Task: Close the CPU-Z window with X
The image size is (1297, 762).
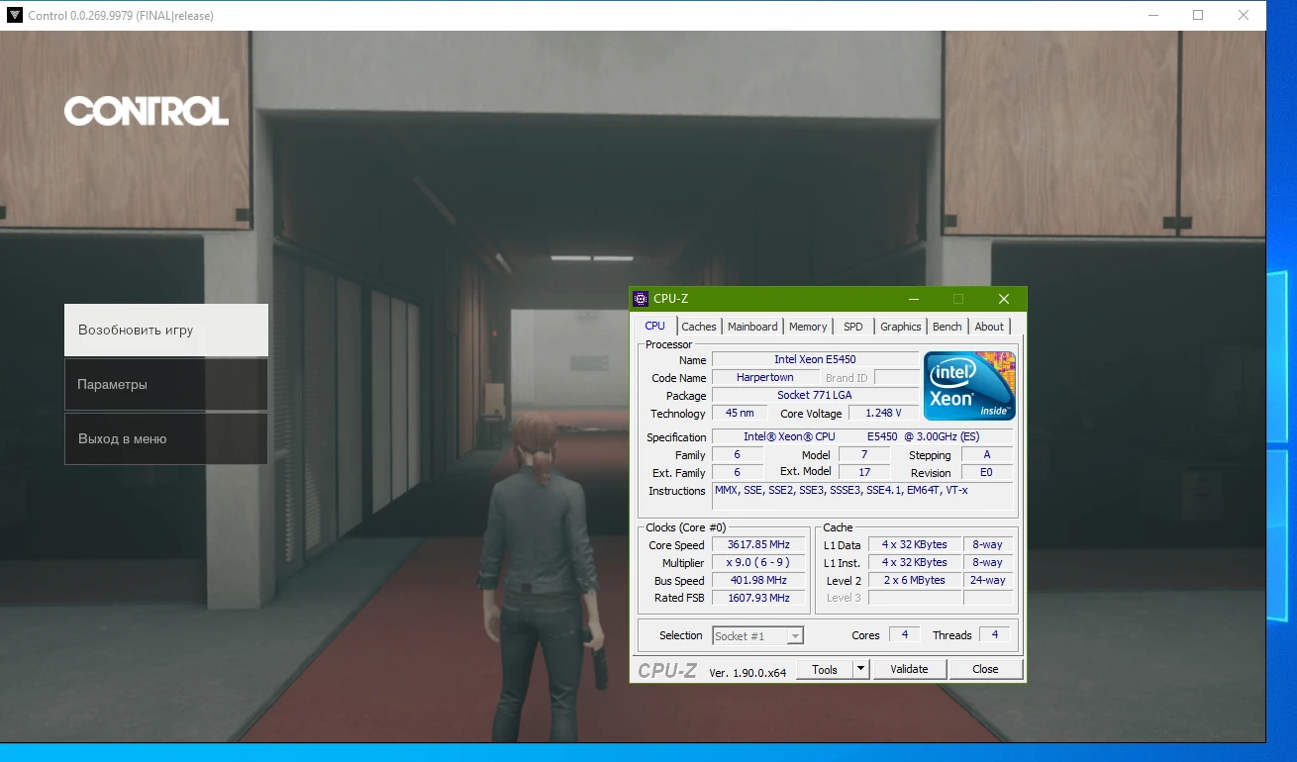Action: coord(1003,299)
